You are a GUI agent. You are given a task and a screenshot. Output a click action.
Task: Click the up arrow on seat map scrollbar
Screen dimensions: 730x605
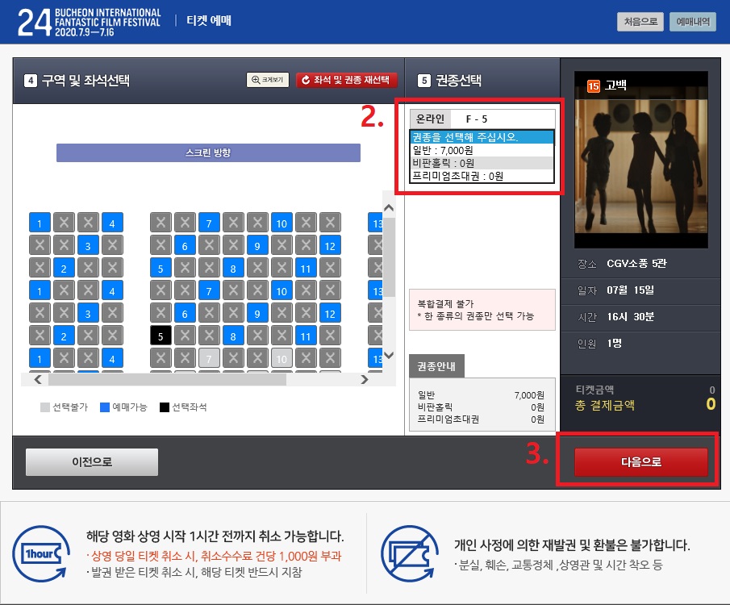tap(389, 208)
